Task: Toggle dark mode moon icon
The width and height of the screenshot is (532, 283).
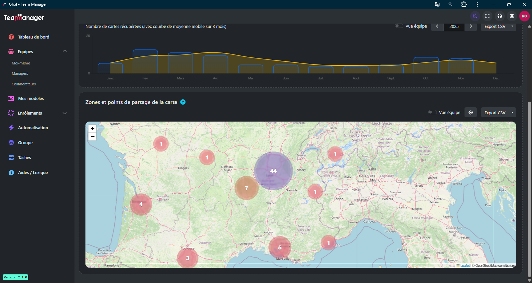Action: pos(475,16)
